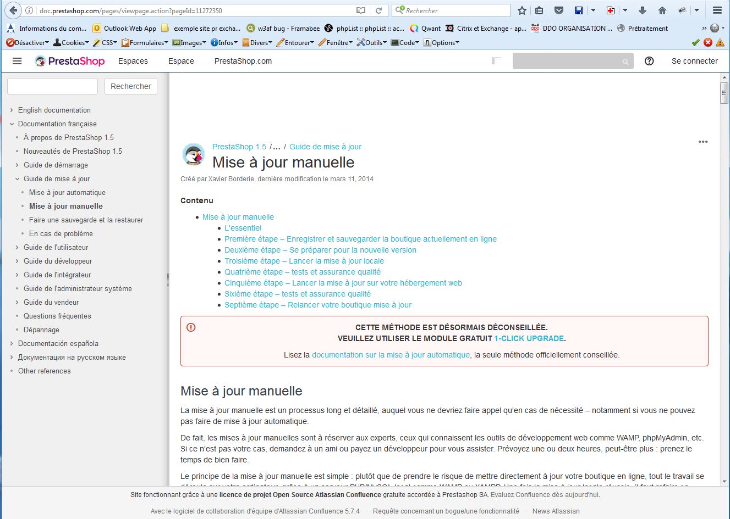Expand the Guide du développeur tree node
The width and height of the screenshot is (730, 519).
[x=17, y=261]
